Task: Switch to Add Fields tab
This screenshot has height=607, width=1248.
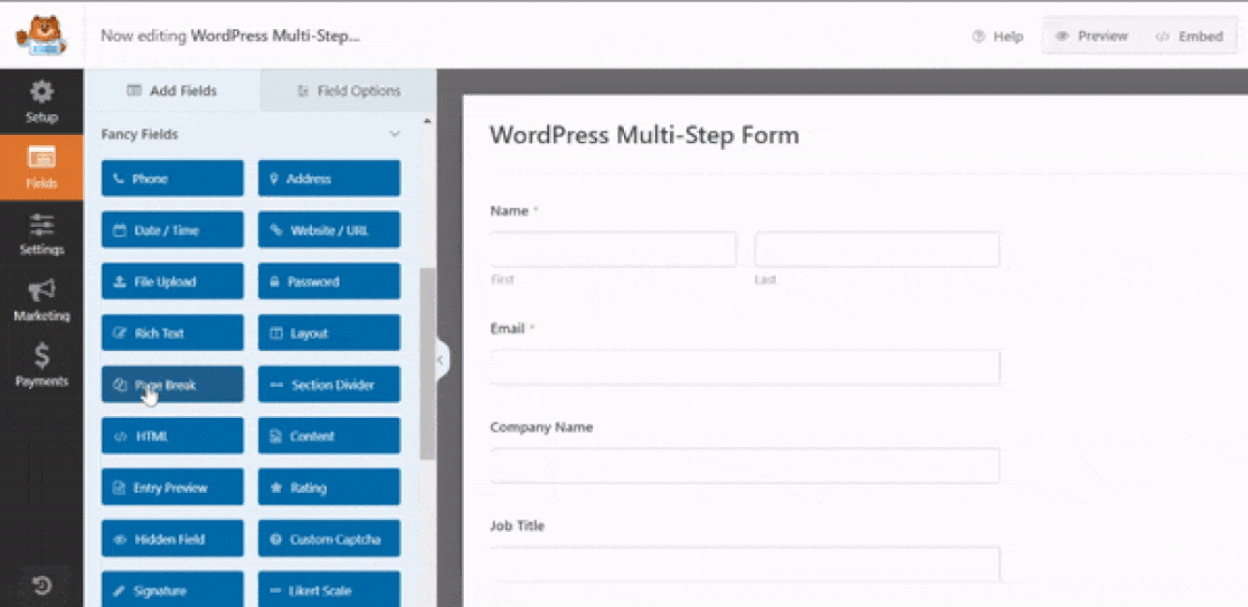Action: (172, 91)
